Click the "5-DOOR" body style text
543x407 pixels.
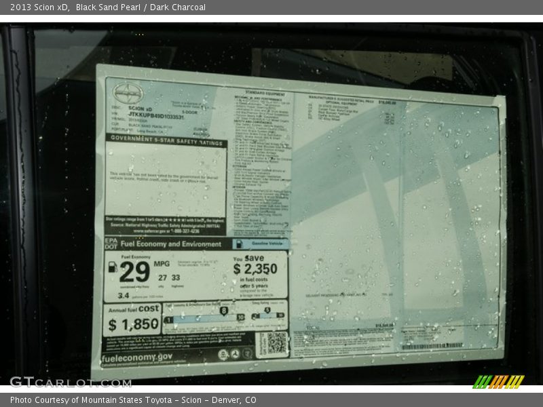(189, 113)
